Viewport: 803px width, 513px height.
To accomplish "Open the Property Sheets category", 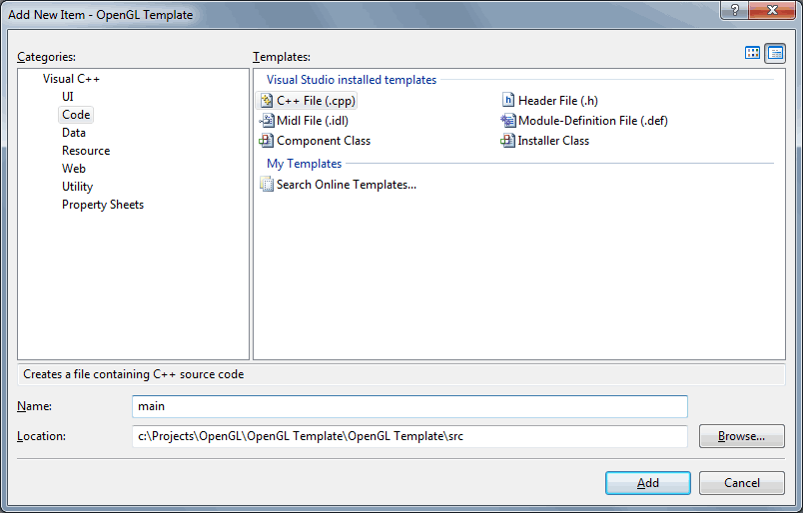I will tap(103, 205).
